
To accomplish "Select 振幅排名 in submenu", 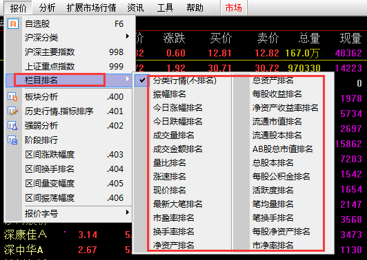I will click(170, 94).
